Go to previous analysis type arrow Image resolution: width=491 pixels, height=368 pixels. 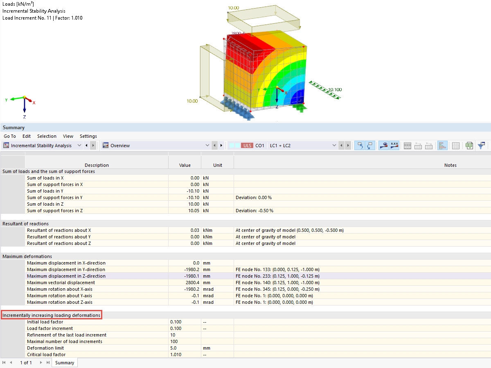[x=86, y=146]
